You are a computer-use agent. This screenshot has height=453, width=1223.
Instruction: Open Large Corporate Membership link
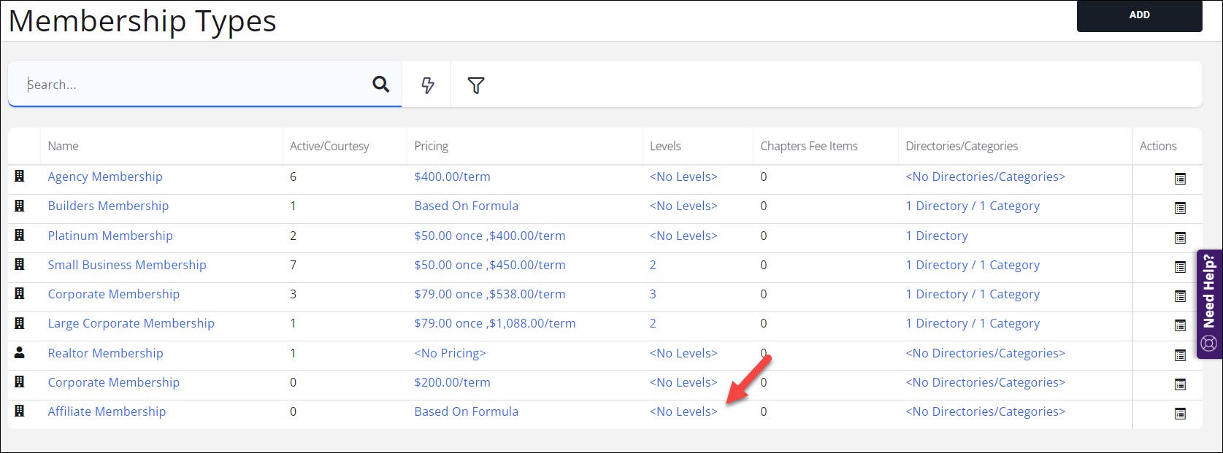131,323
